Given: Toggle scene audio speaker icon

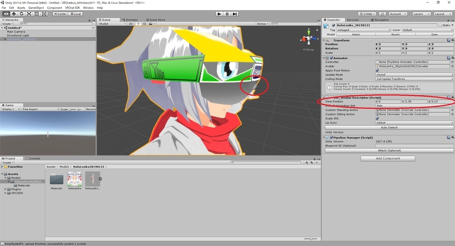Looking at the screenshot, I should tap(144, 24).
